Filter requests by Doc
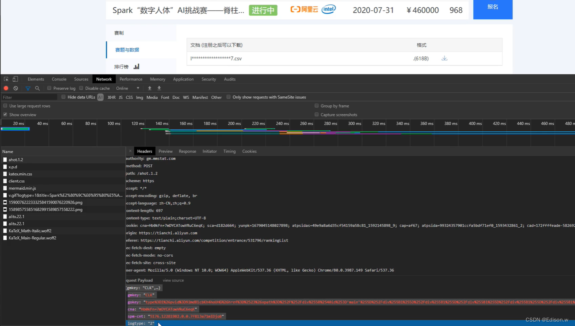Screen dimensions: 575x326 176,97
